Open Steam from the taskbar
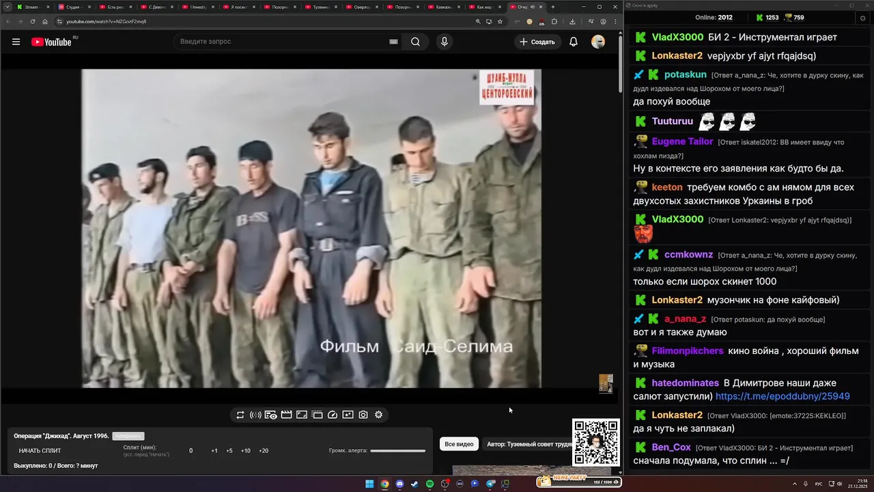This screenshot has width=874, height=492. [414, 484]
